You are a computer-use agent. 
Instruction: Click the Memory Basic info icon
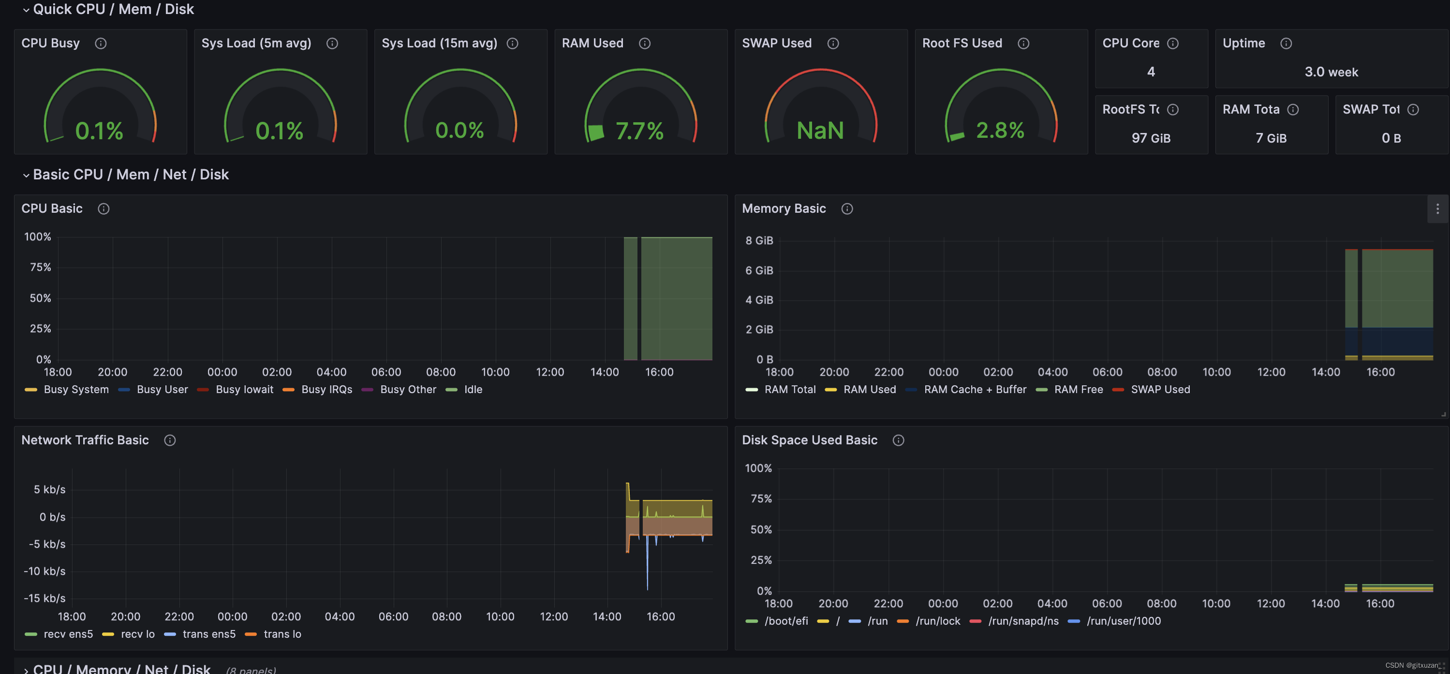tap(846, 209)
